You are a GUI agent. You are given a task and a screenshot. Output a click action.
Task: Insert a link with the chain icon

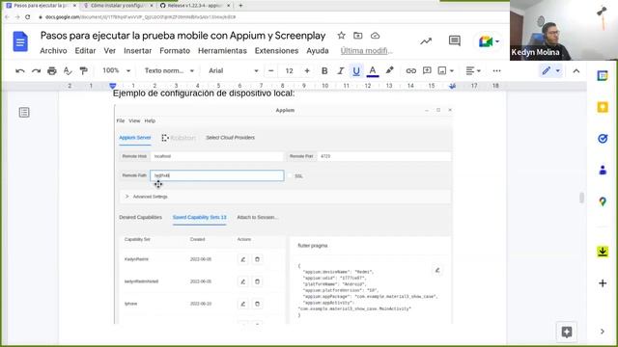(410, 70)
